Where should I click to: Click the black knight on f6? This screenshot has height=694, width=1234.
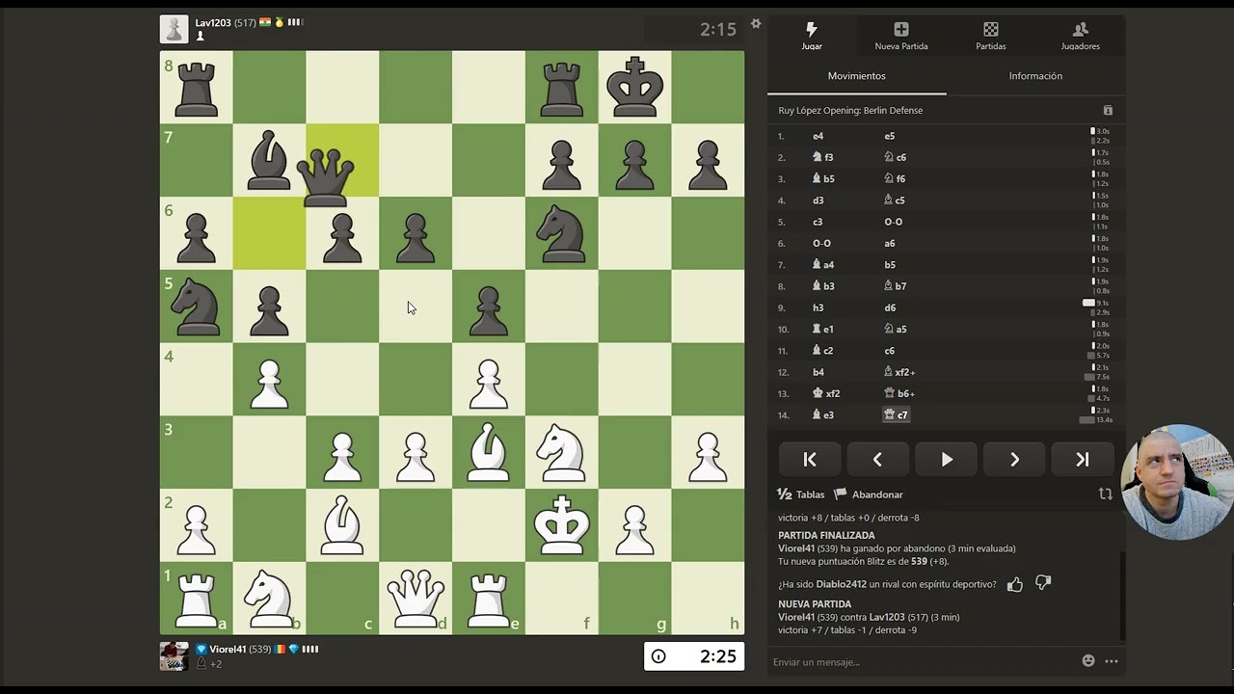(562, 233)
